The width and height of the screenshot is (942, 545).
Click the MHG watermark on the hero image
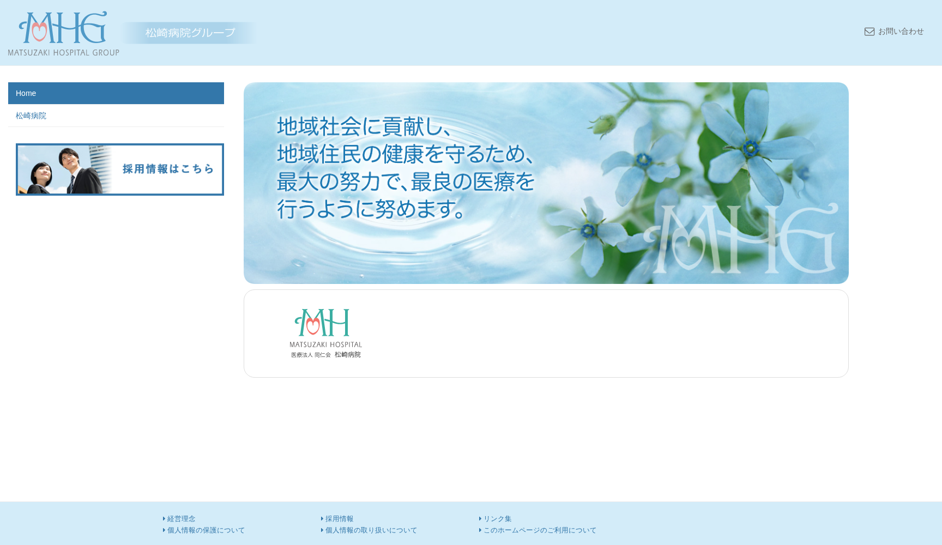click(x=741, y=239)
